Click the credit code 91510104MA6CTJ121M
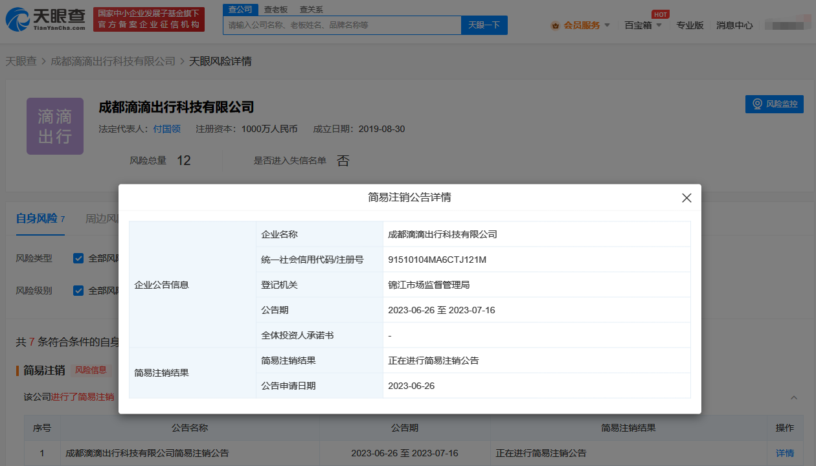816x466 pixels. (437, 260)
